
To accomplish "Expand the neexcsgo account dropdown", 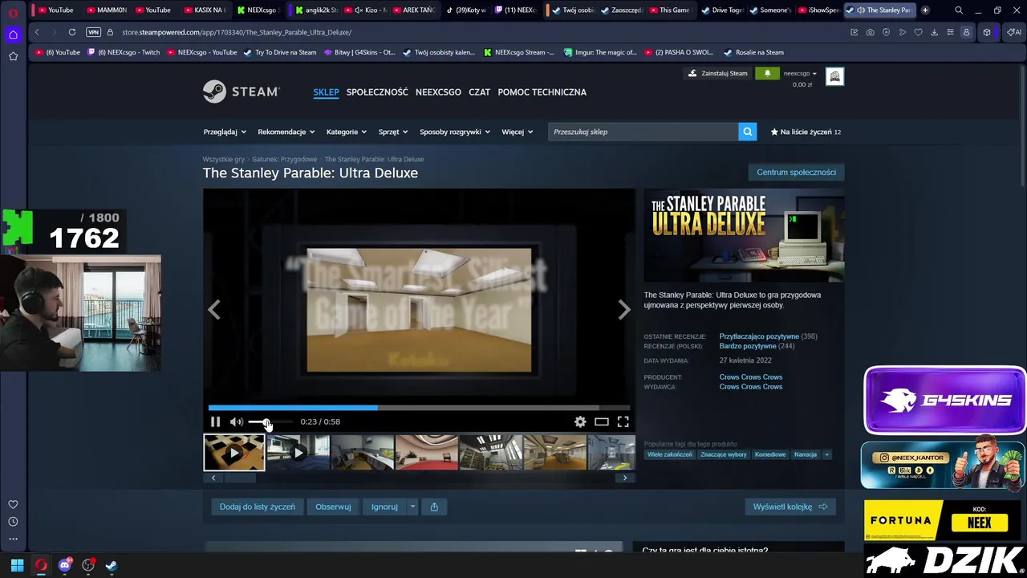I will [800, 73].
